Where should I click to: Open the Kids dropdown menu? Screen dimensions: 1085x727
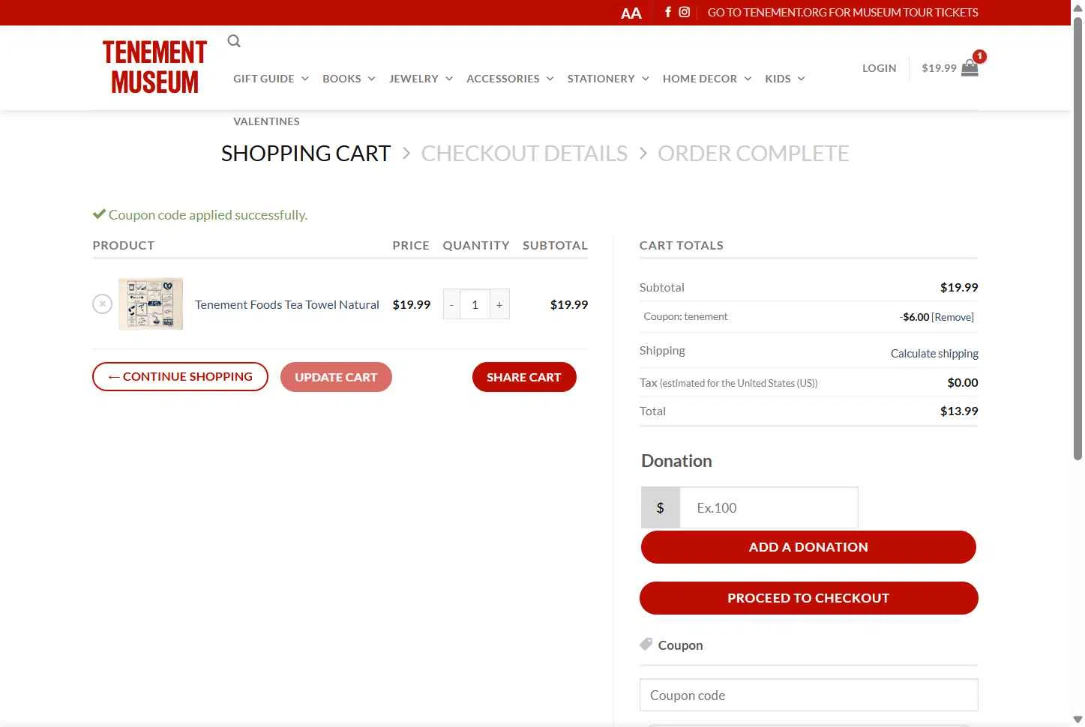[x=785, y=79]
